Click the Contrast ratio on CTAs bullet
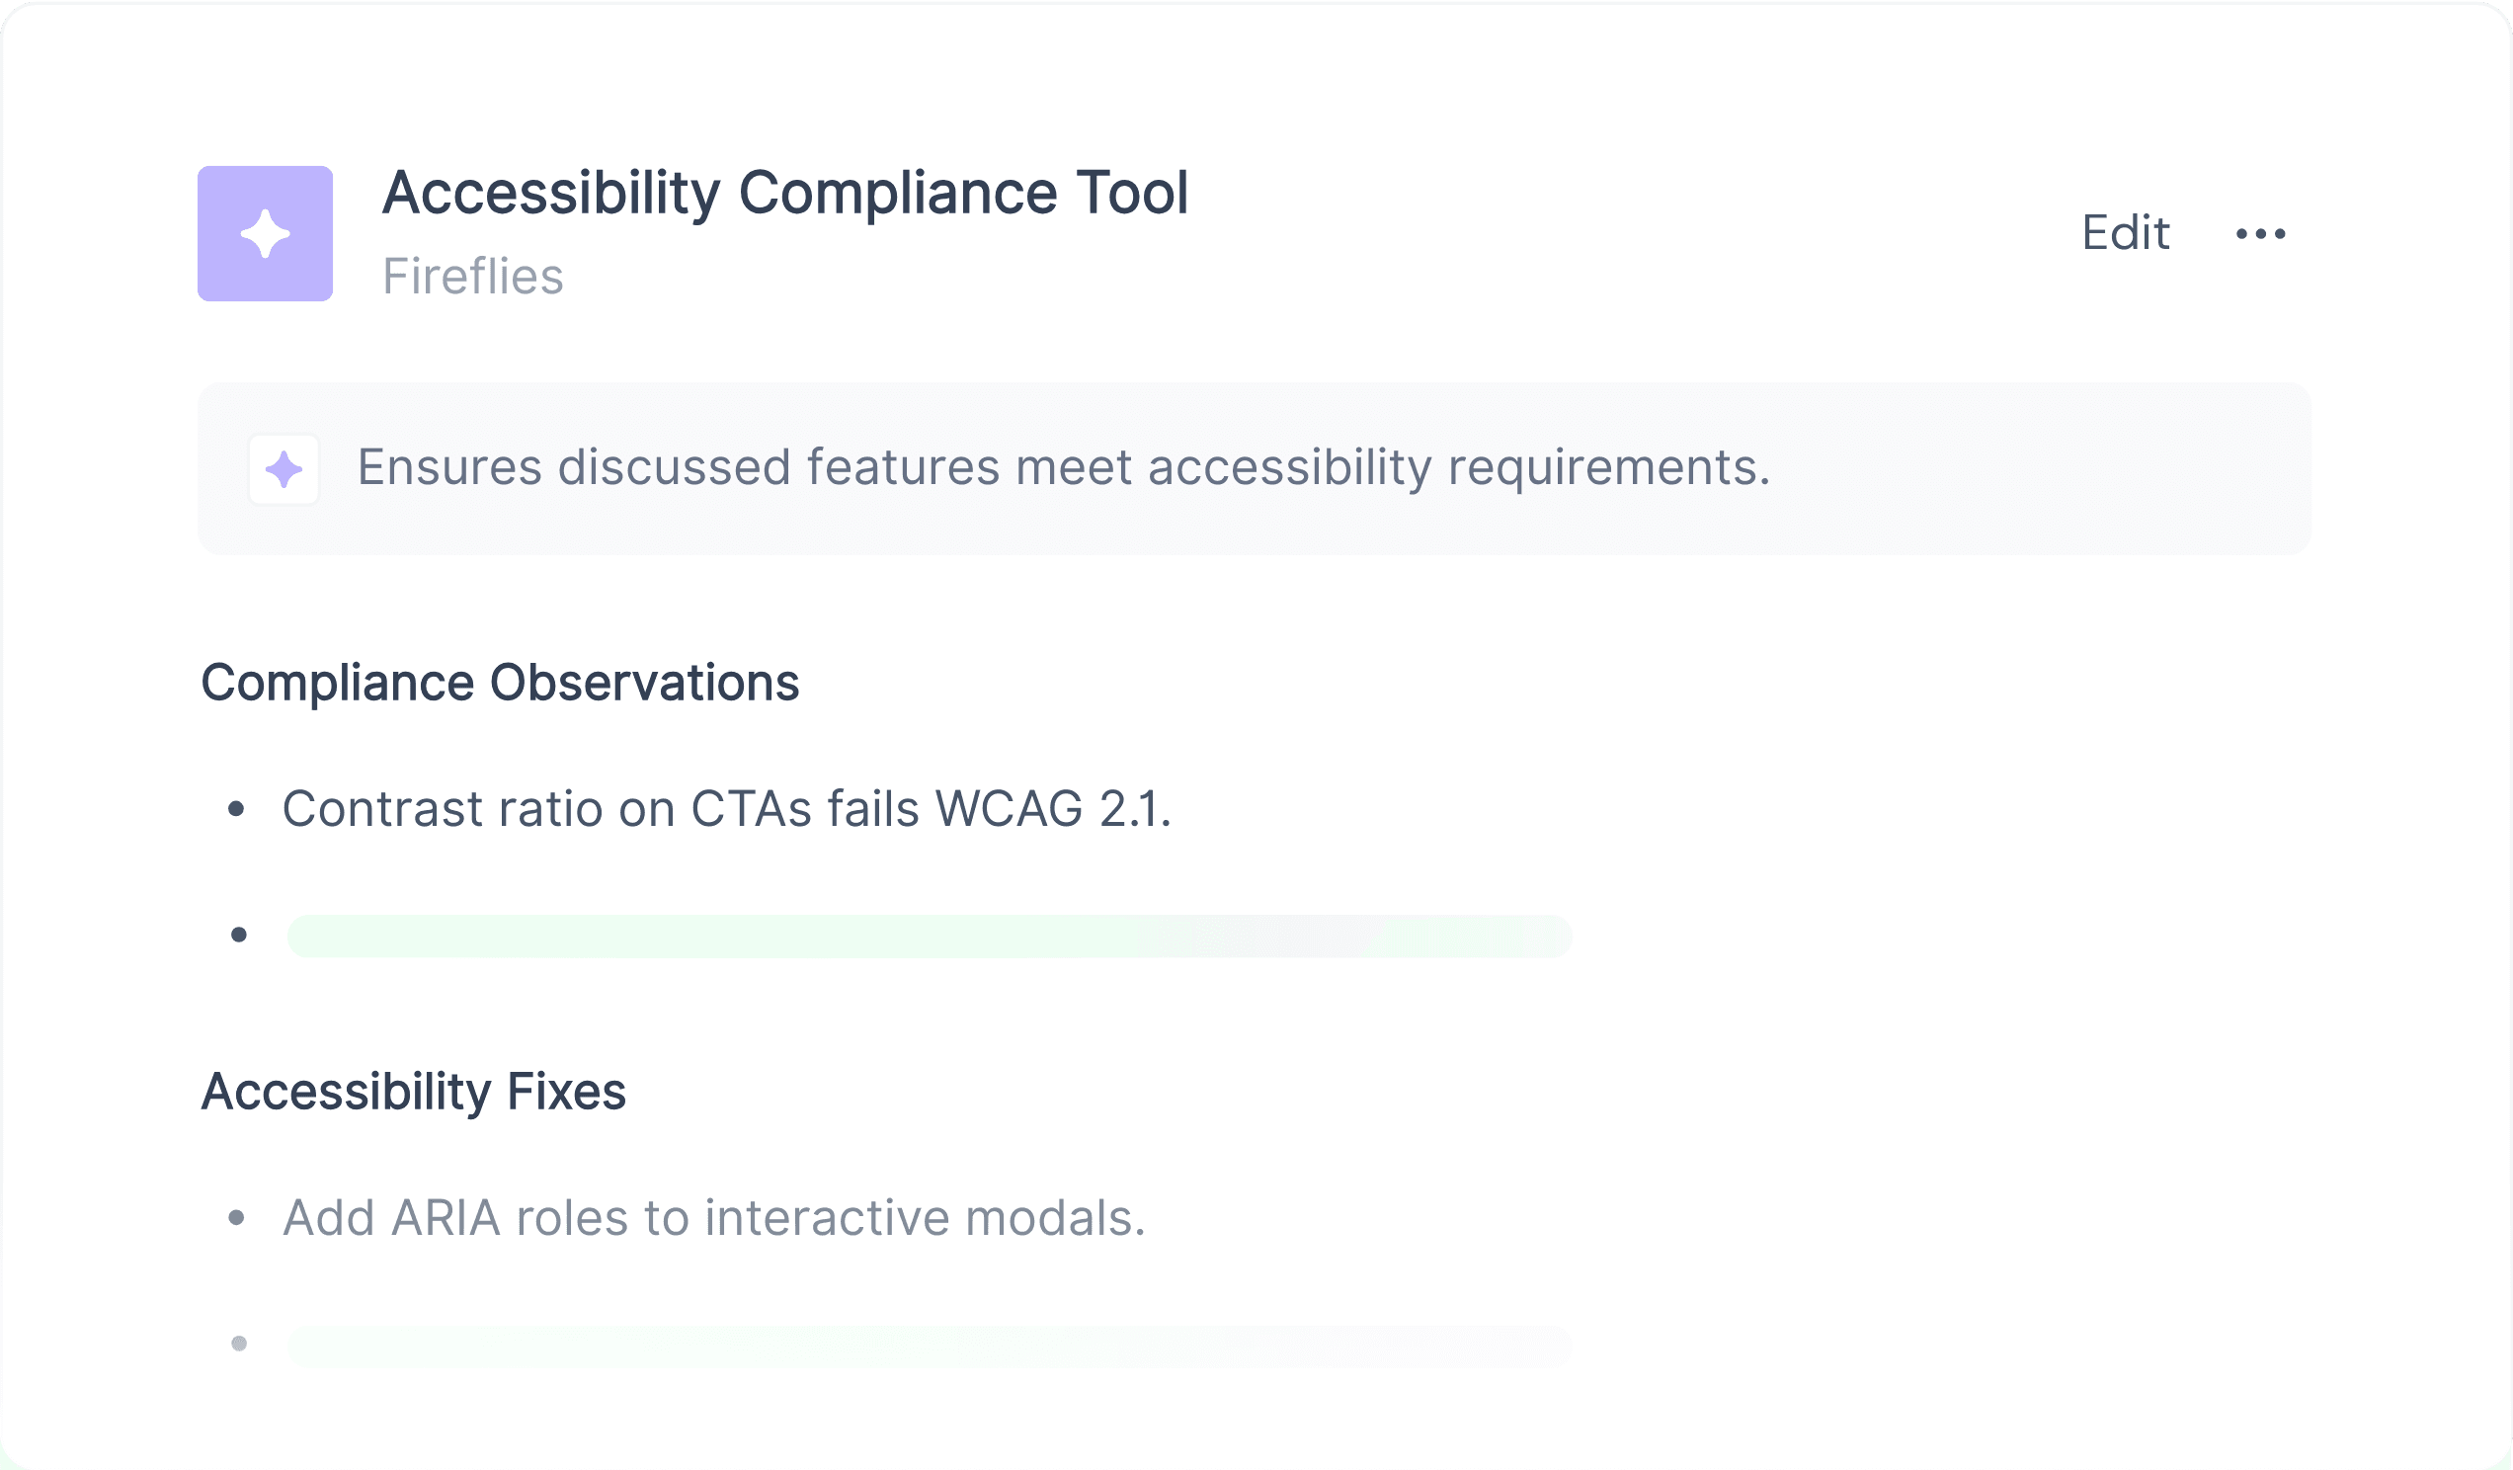The width and height of the screenshot is (2513, 1470). (726, 809)
